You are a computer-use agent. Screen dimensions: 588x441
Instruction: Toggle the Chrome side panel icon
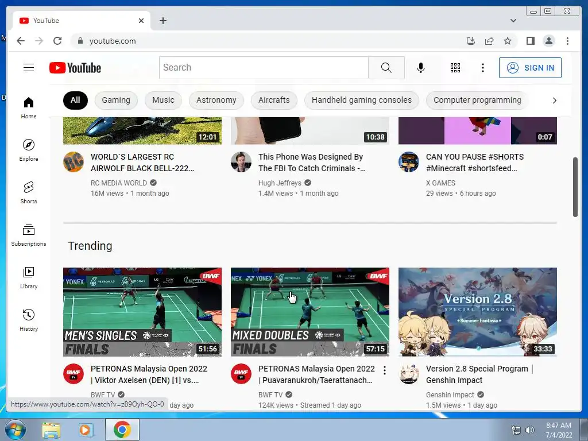(x=530, y=41)
